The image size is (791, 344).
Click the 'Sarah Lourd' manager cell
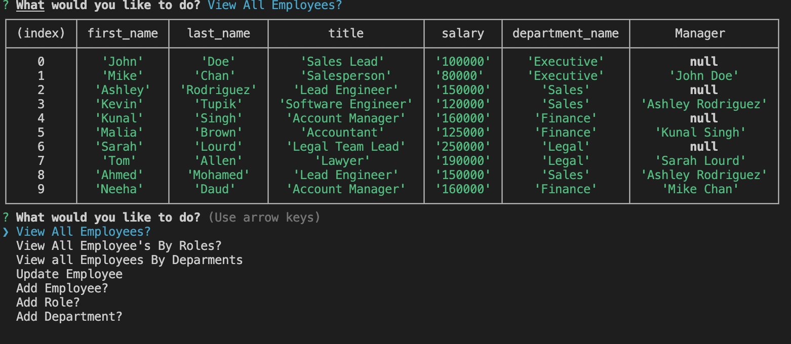click(700, 161)
